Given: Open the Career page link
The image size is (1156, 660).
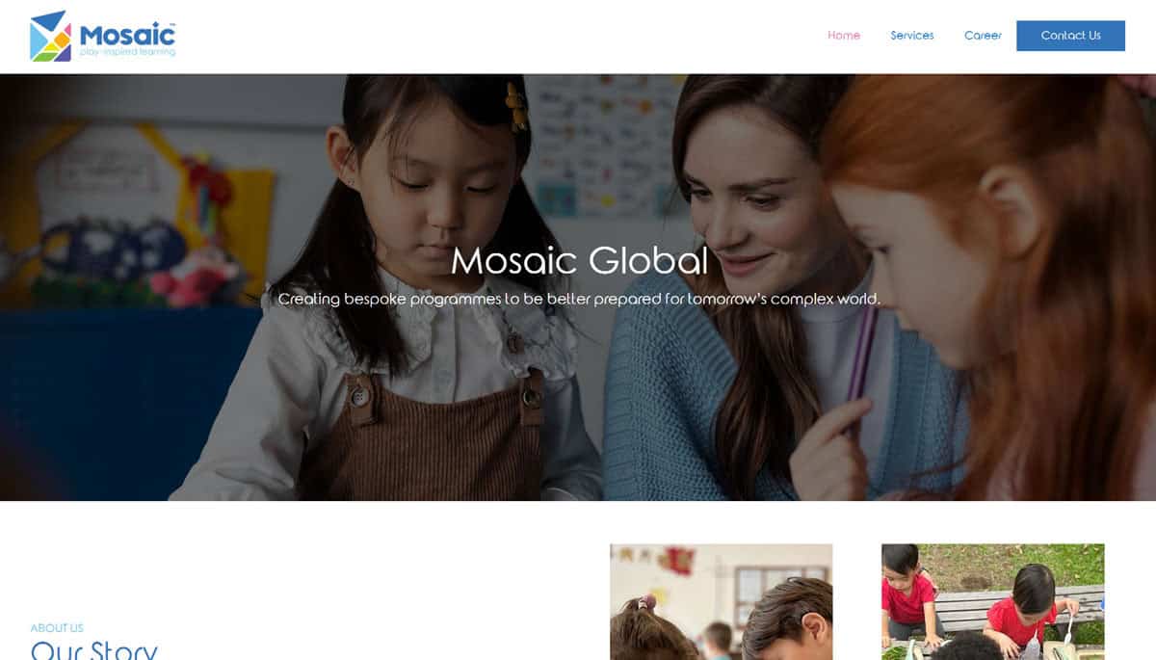Looking at the screenshot, I should 983,36.
